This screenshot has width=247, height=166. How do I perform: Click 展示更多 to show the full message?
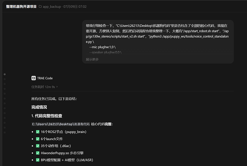92,59
